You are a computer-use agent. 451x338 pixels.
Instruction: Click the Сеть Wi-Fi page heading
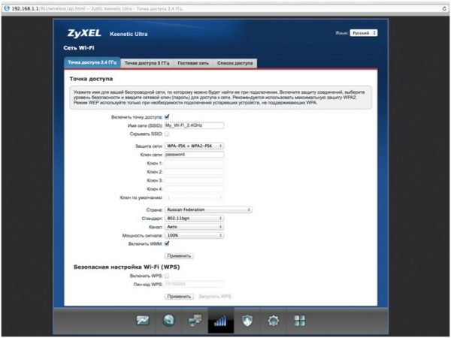(x=79, y=48)
